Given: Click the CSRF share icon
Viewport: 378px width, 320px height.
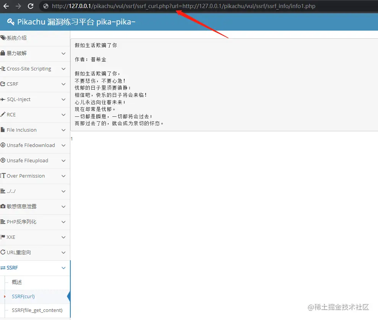Looking at the screenshot, I should 3,84.
